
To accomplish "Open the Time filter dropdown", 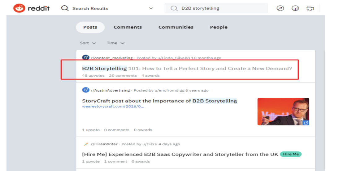I will [x=115, y=43].
